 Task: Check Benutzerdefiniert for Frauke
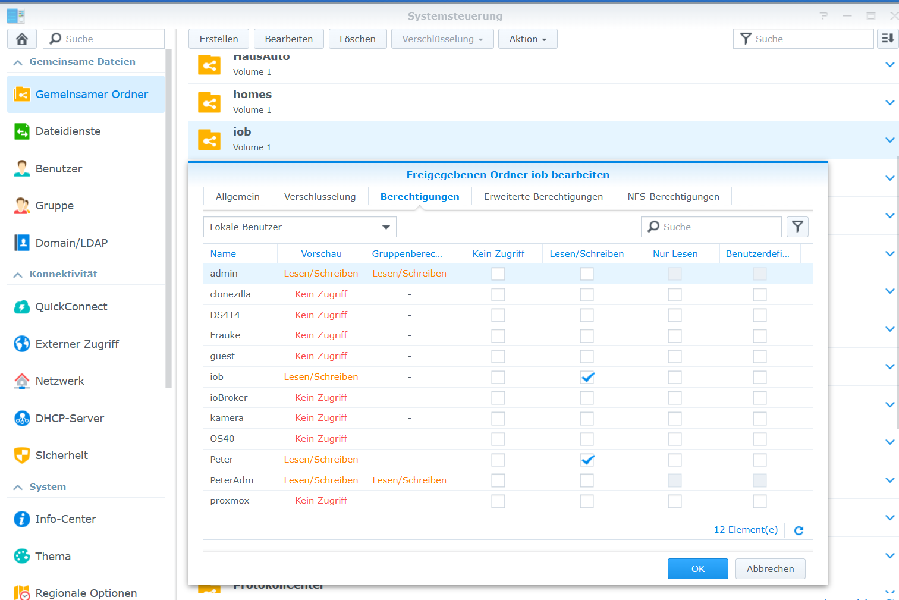pyautogui.click(x=760, y=336)
